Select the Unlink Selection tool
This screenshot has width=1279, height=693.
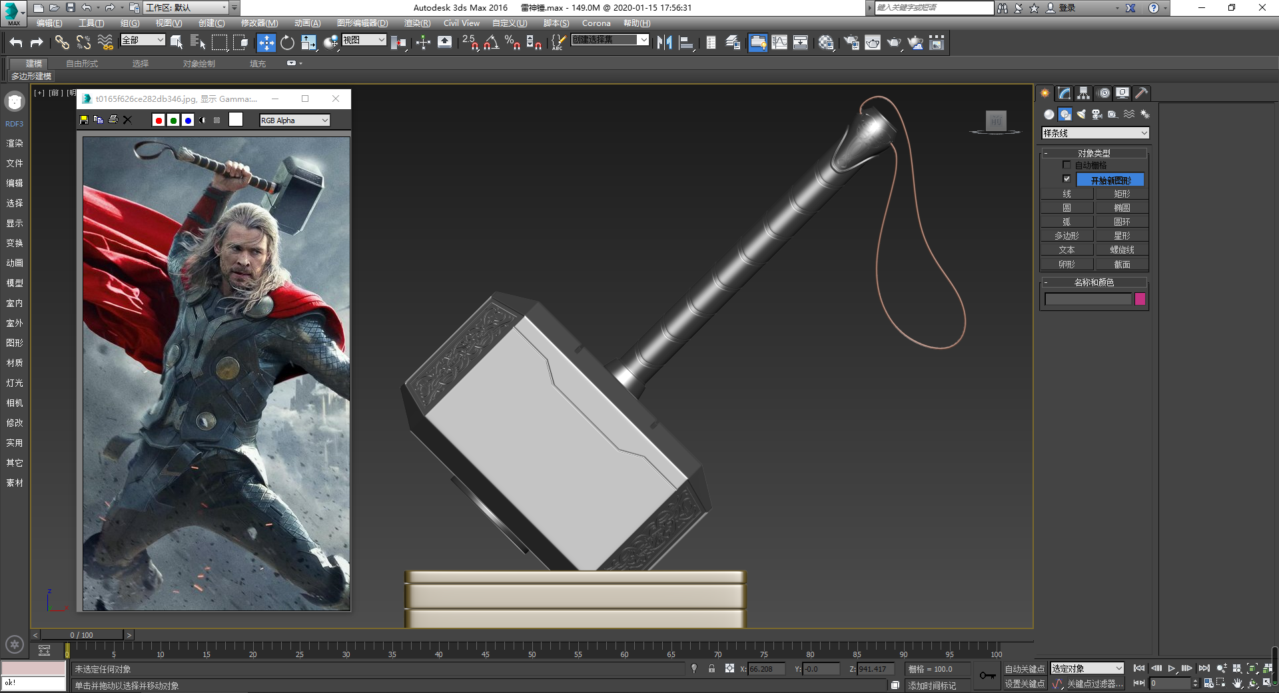83,43
